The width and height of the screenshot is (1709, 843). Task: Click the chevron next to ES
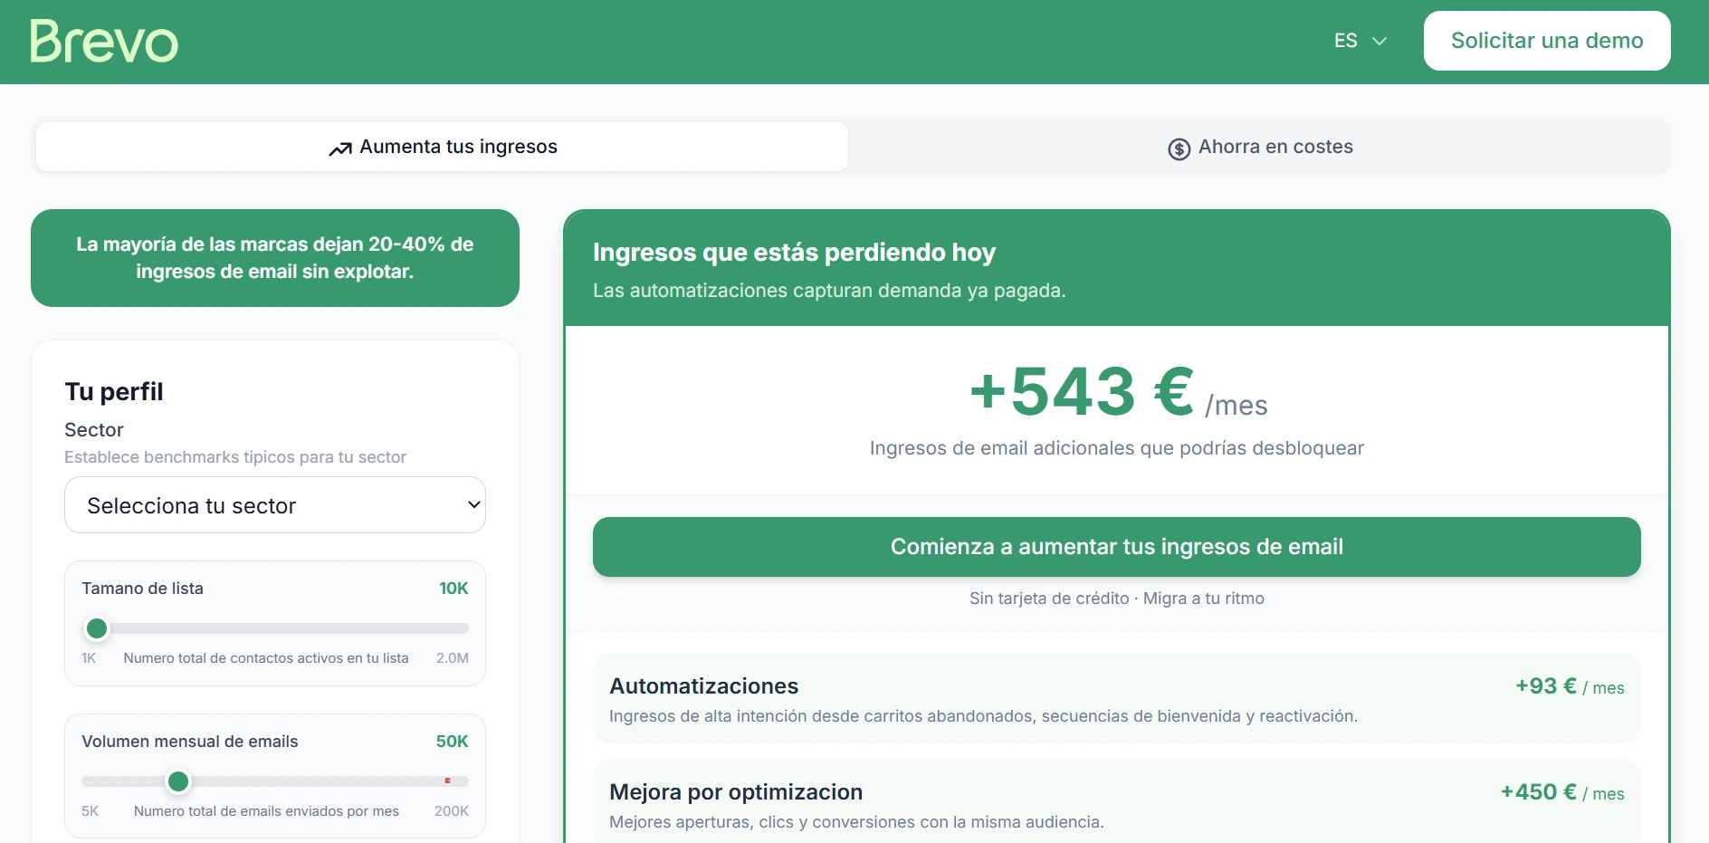(x=1379, y=41)
